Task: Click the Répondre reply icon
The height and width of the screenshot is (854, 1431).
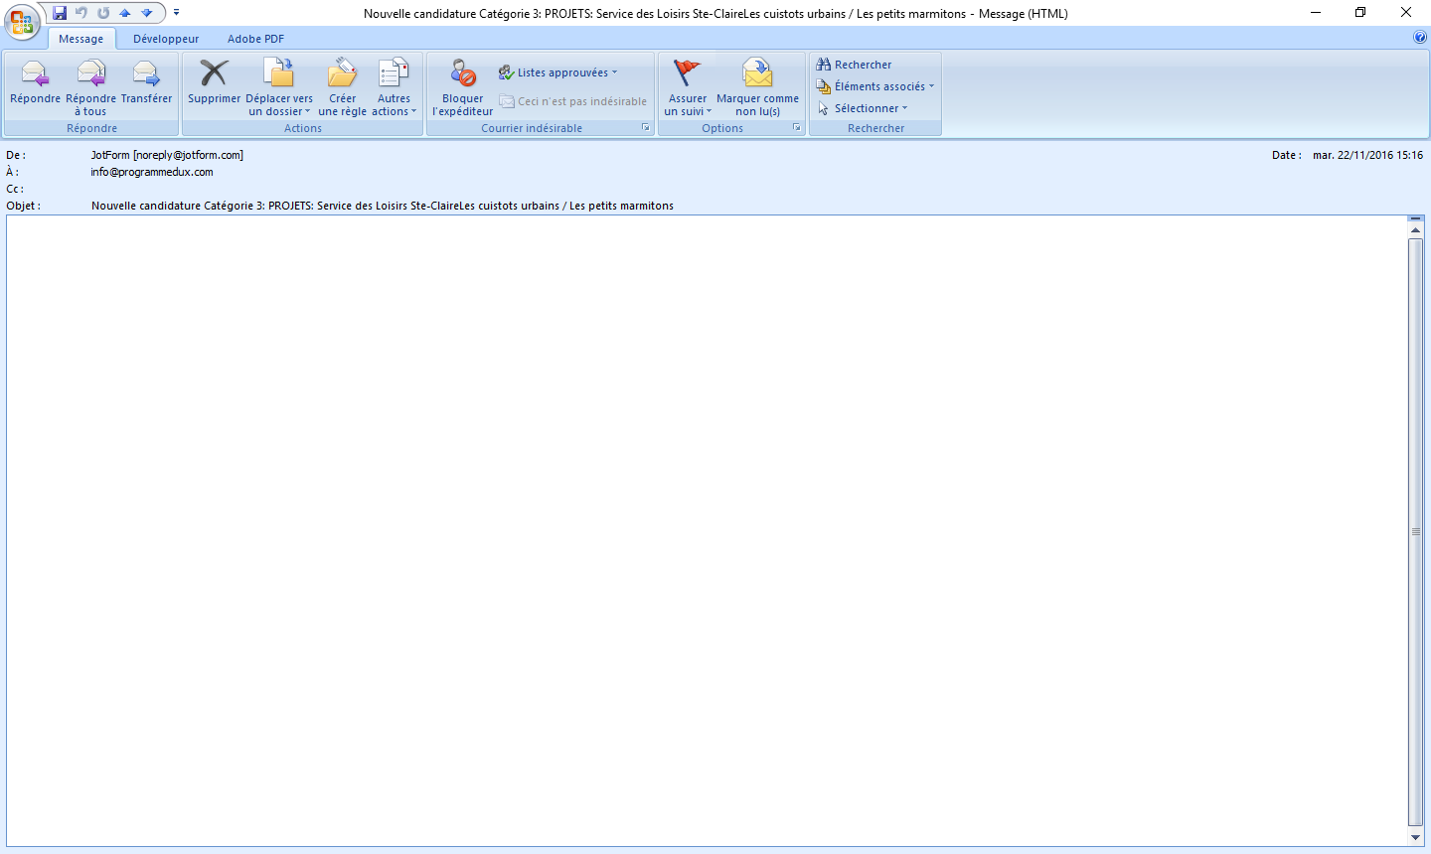Action: point(35,75)
